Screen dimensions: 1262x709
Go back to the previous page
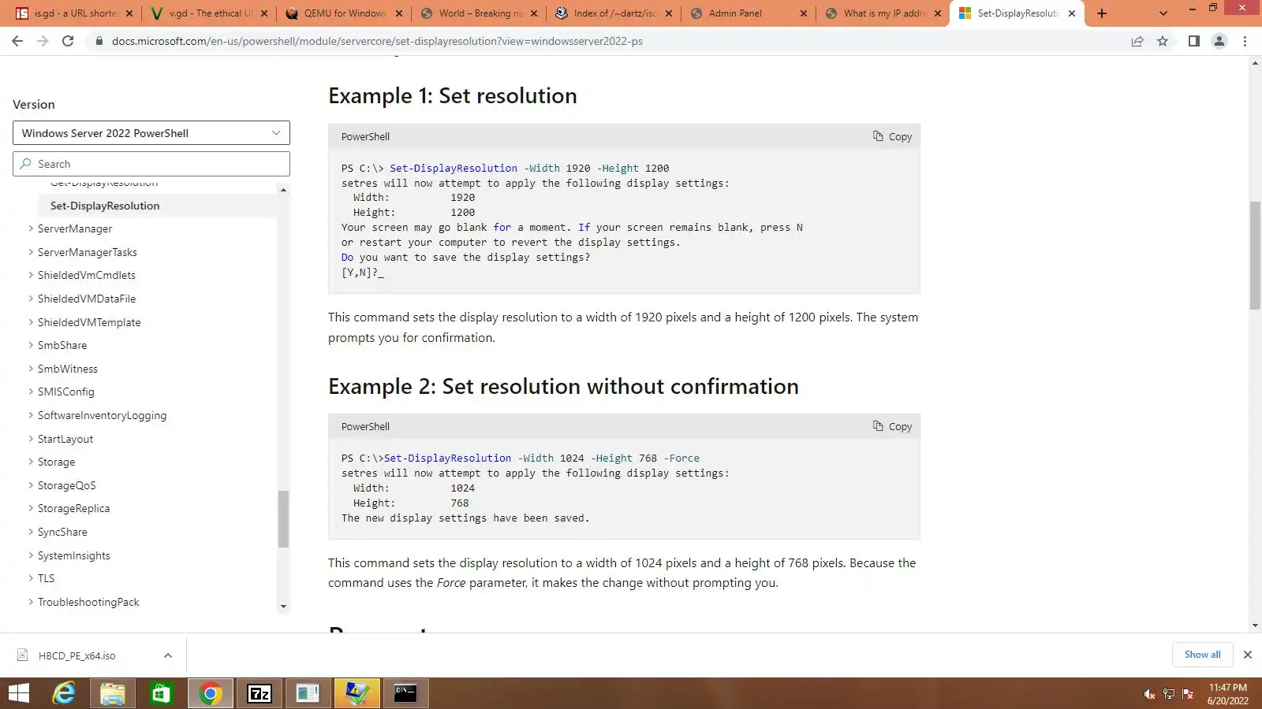pos(17,41)
